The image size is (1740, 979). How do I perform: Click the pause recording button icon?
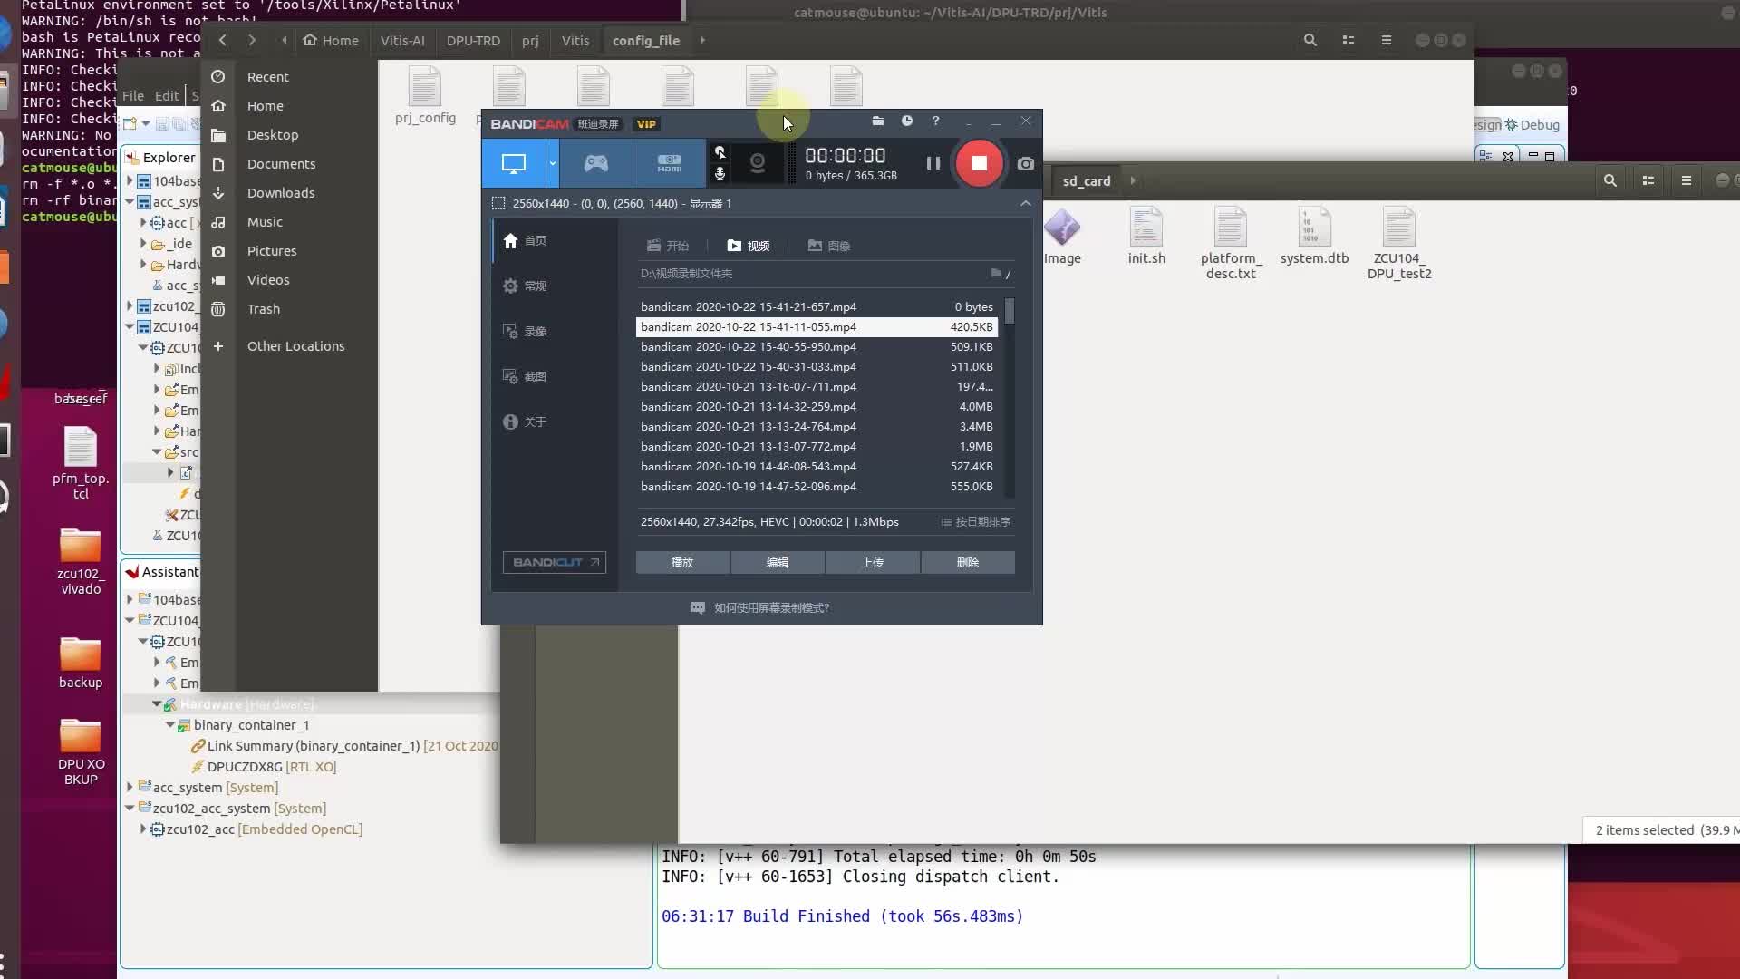tap(933, 162)
